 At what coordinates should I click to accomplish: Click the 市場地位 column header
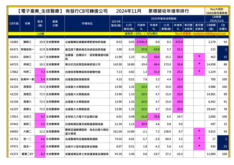87,24
